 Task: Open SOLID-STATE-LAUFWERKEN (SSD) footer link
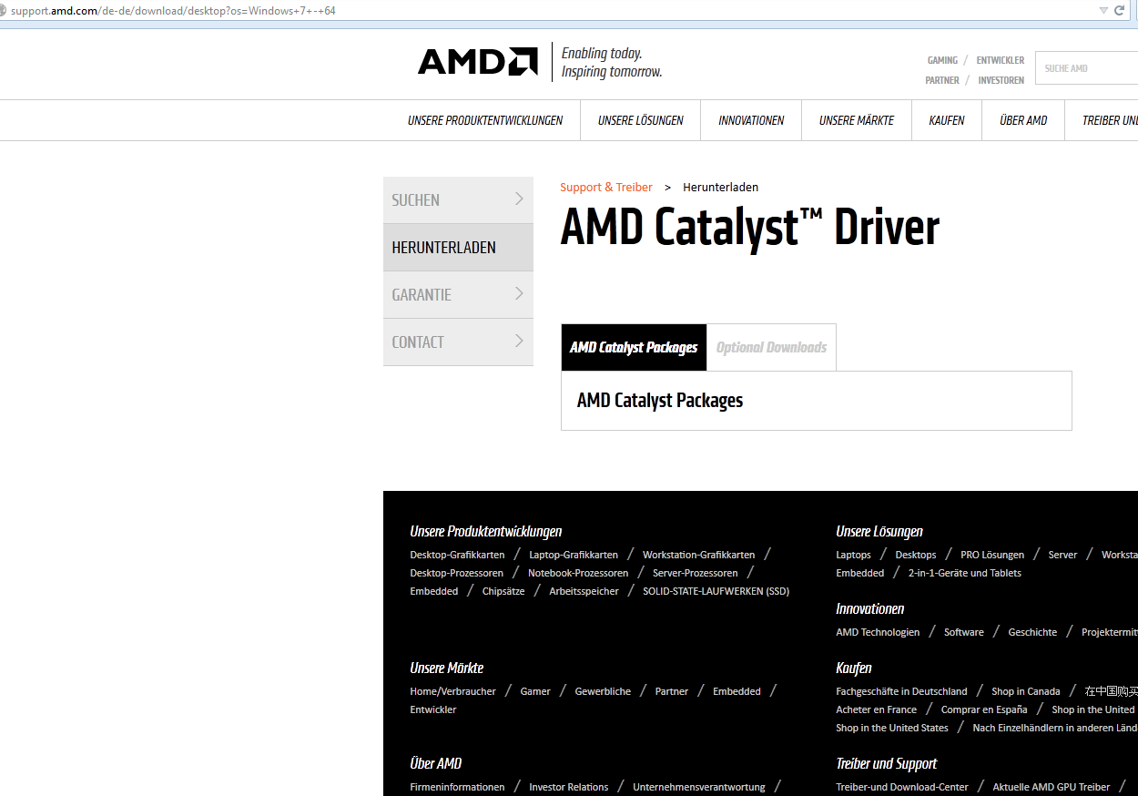[716, 591]
